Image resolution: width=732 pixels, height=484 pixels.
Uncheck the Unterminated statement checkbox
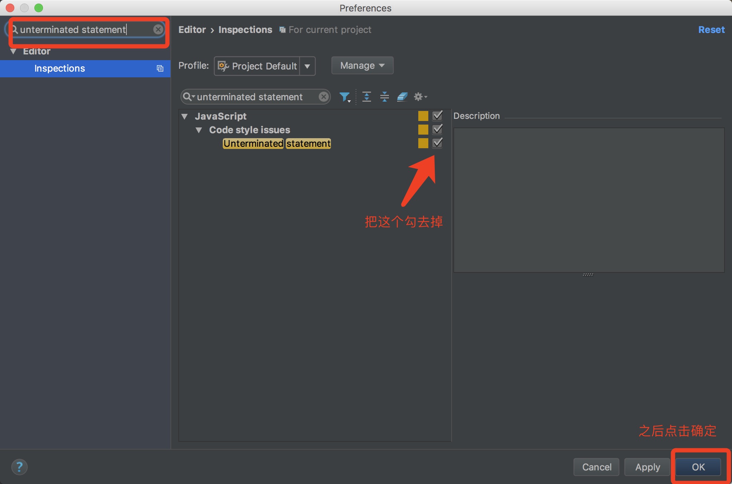pyautogui.click(x=437, y=143)
